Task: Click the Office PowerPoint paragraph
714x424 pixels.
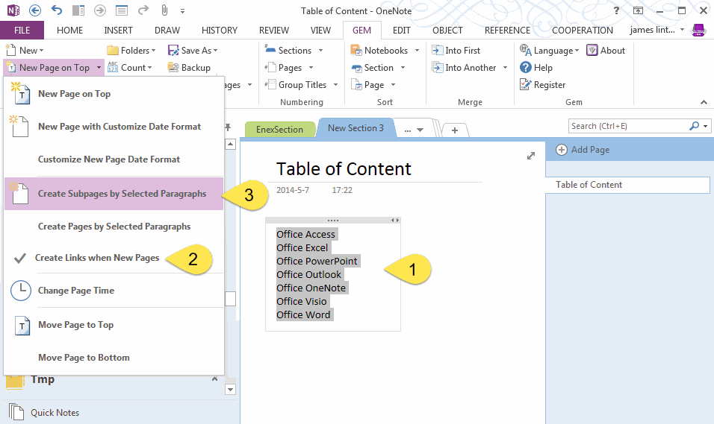Action: (317, 261)
